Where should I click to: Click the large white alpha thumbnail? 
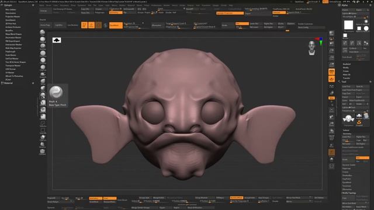pos(348,25)
